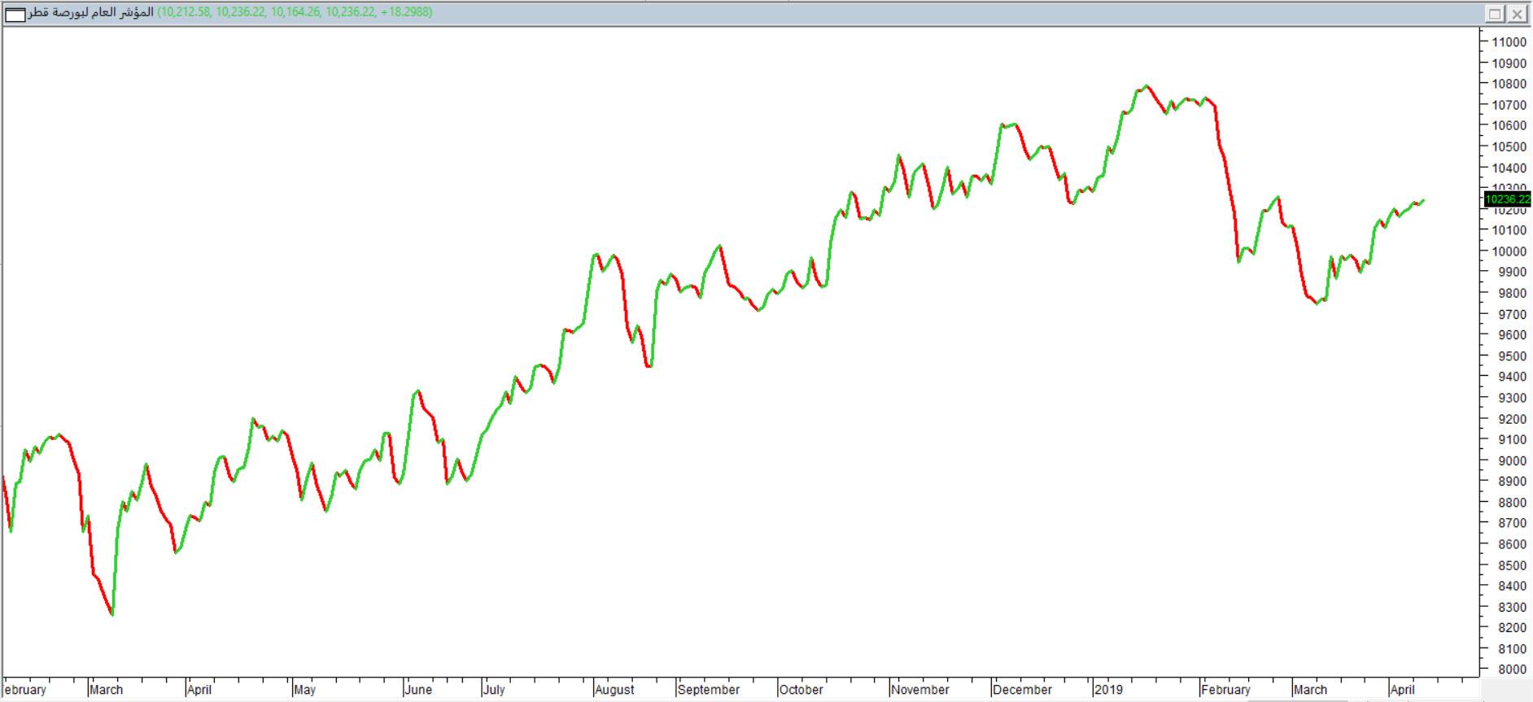The width and height of the screenshot is (1533, 702).
Task: Click the 8100 price axis label
Action: 1512,649
